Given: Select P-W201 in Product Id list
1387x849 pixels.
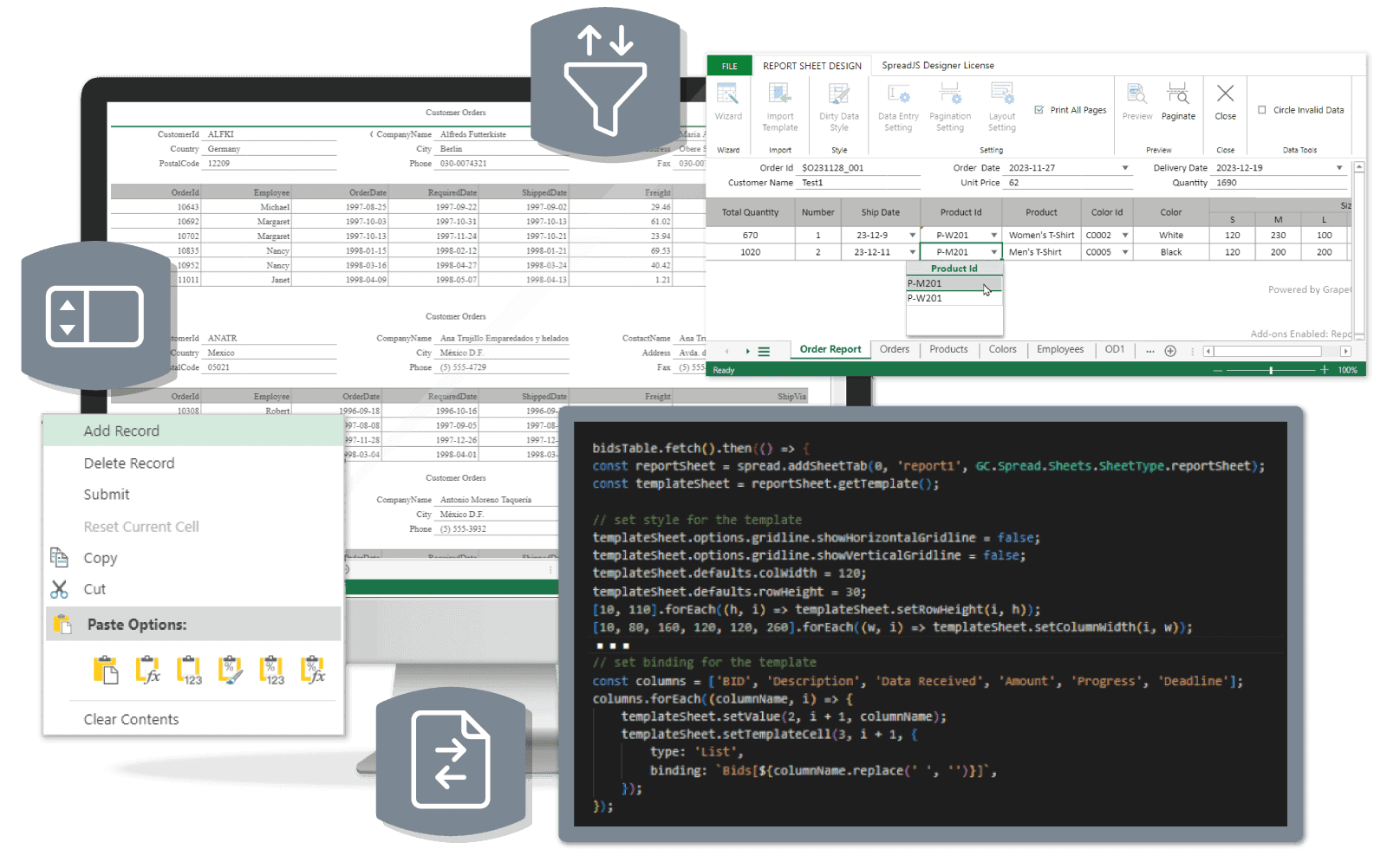Looking at the screenshot, I should [925, 298].
